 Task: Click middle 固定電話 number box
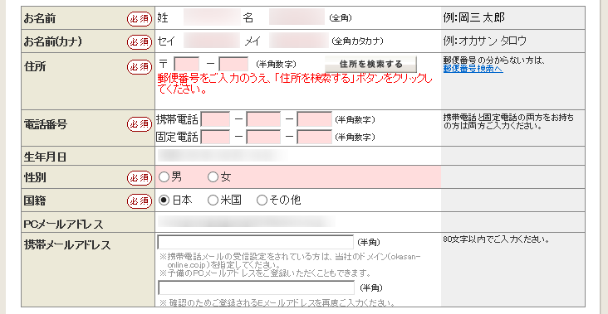coord(263,137)
